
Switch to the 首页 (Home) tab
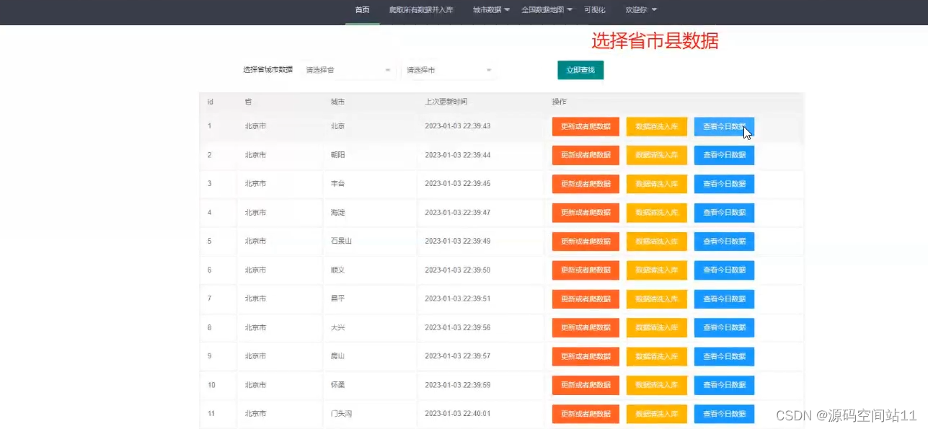361,9
